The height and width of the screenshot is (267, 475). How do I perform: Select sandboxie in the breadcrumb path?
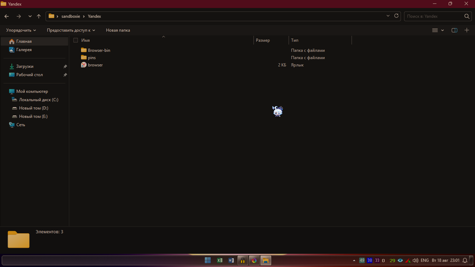click(x=71, y=16)
